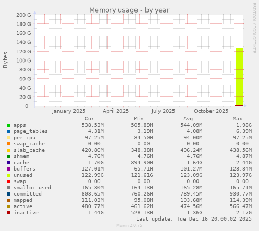Image resolution: width=259 pixels, height=231 pixels.
Task: Click the unused current value 122.99G
Action: (x=93, y=175)
